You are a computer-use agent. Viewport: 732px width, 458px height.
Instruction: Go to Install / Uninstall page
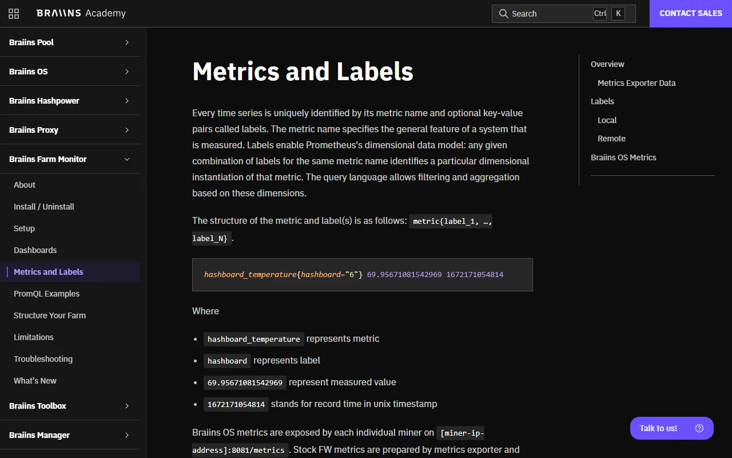44,207
